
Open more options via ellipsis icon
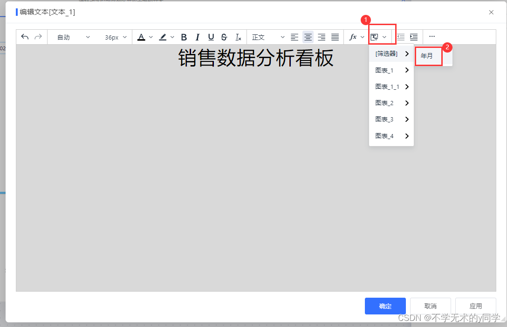(432, 36)
